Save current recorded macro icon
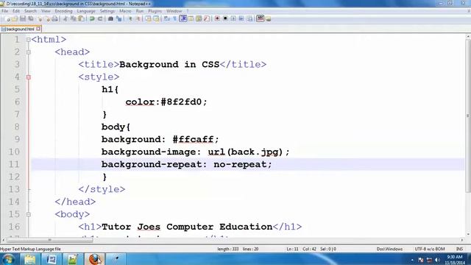The image size is (471, 265). 249,18
